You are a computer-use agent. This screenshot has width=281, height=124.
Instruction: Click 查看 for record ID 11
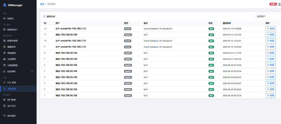click(270, 35)
